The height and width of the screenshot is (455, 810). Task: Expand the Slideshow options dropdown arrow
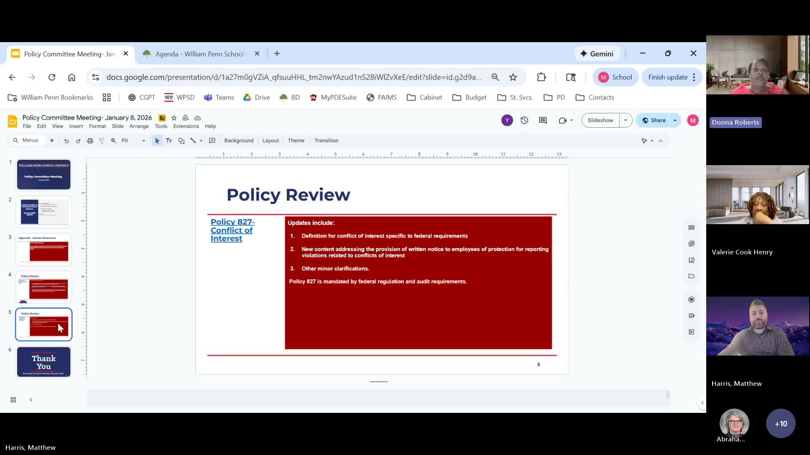pos(626,120)
